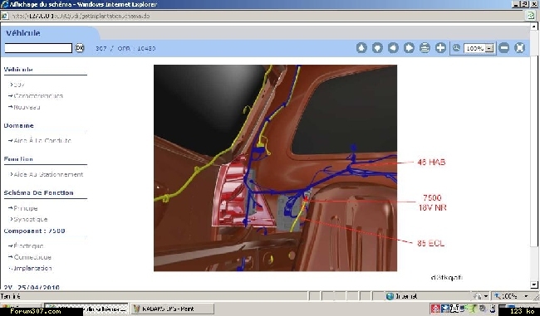The height and width of the screenshot is (316, 540).
Task: Click the pan down arrow icon
Action: 377,48
